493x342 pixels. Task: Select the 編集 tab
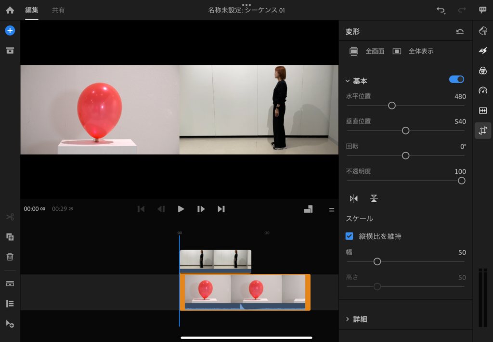coord(32,10)
